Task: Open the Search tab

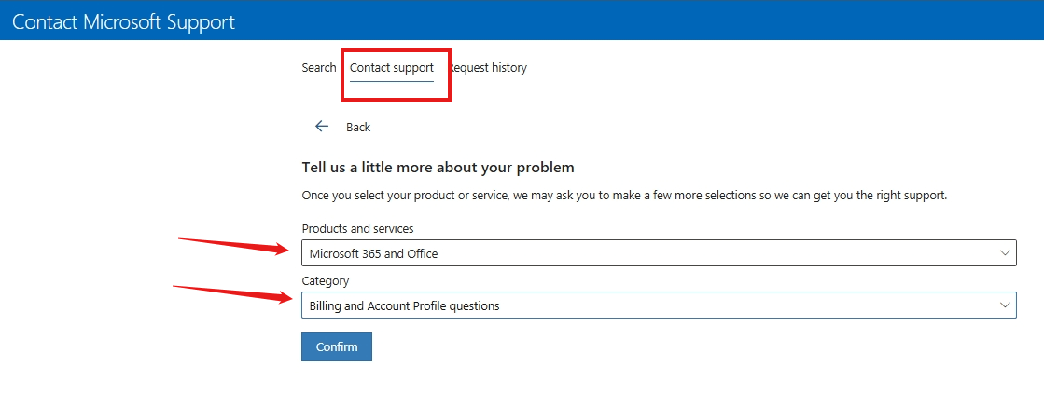Action: (x=319, y=68)
